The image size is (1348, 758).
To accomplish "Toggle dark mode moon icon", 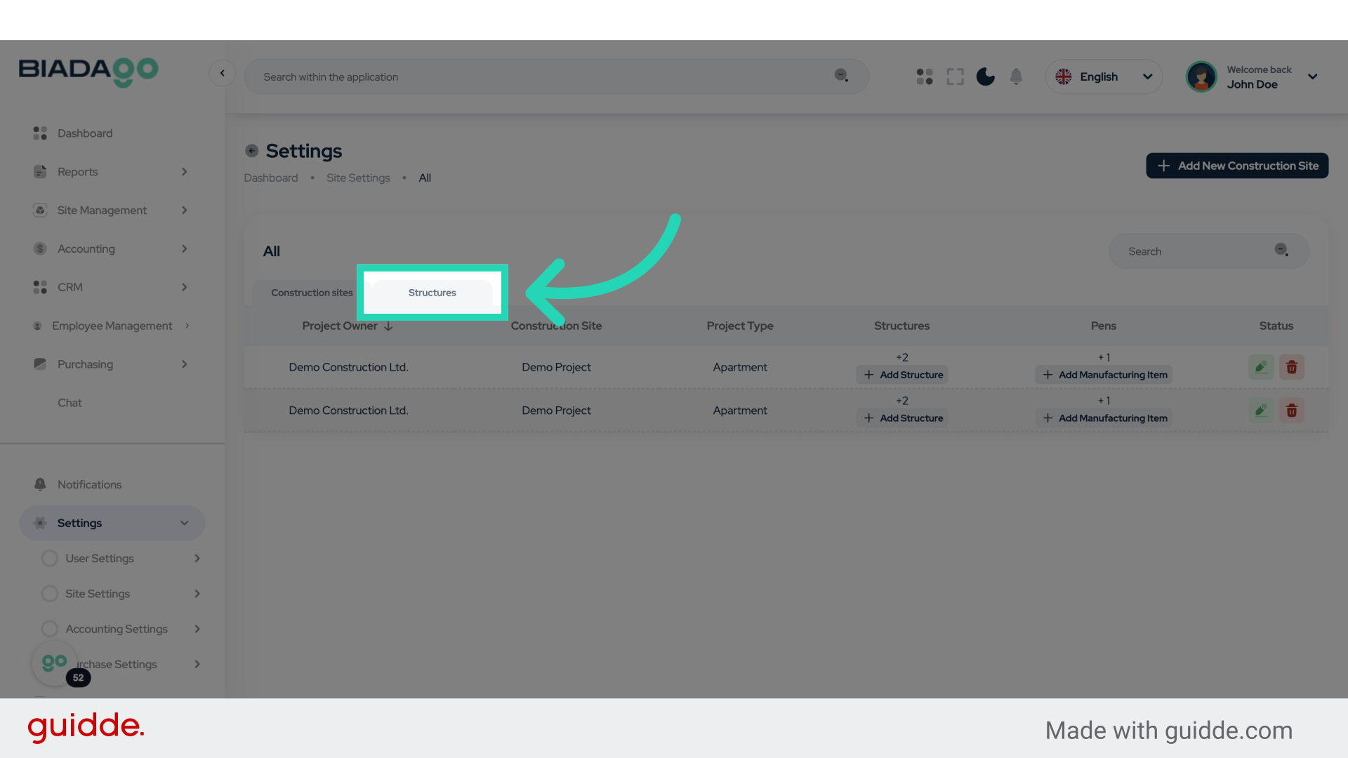I will click(x=985, y=77).
